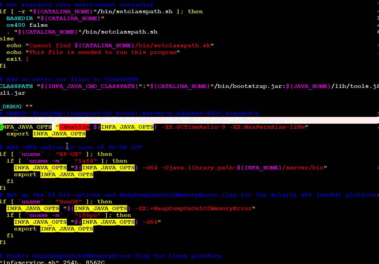
Task: Click the comment about Solaris x86 64 bit options
Action: pyautogui.click(x=188, y=195)
